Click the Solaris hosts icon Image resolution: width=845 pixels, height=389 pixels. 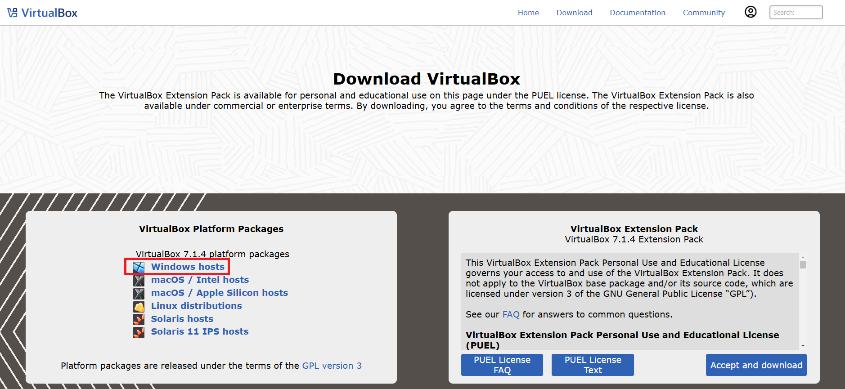pyautogui.click(x=139, y=319)
